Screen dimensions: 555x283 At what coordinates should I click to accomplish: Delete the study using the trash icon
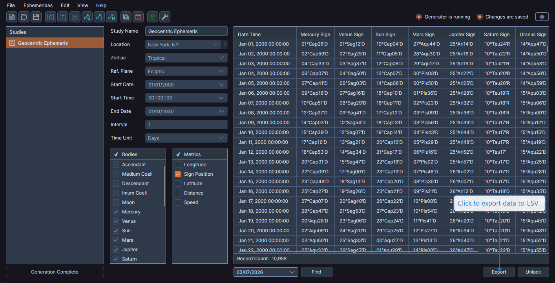[x=138, y=17]
